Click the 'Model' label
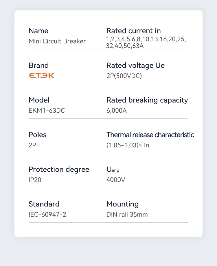 click(x=39, y=100)
